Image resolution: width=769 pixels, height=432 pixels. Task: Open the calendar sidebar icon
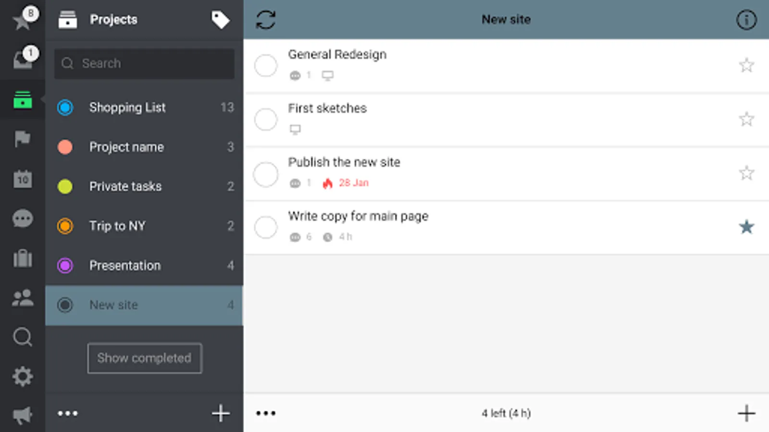tap(23, 179)
